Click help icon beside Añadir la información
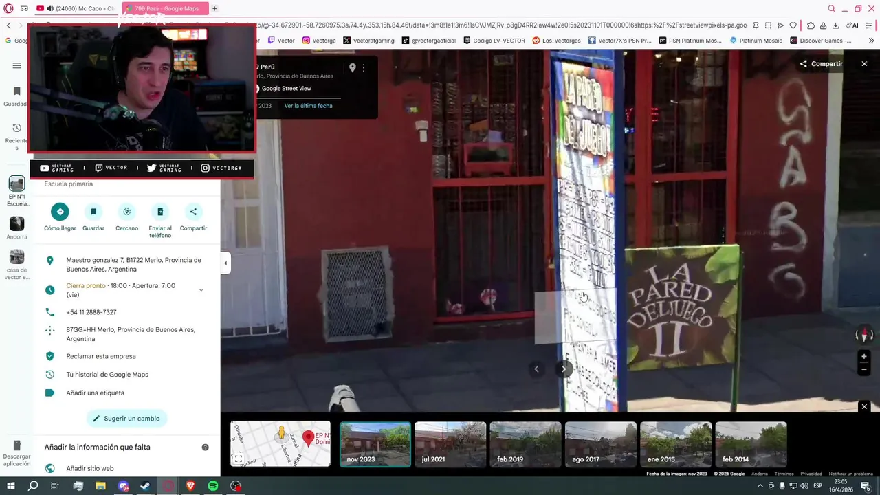 [x=205, y=447]
